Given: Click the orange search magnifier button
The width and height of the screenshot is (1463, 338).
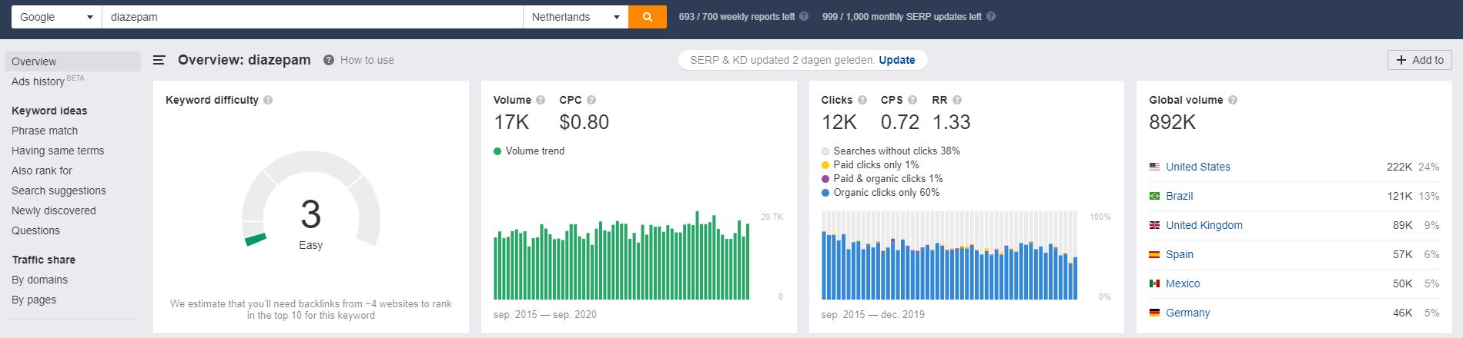Looking at the screenshot, I should click(x=647, y=17).
